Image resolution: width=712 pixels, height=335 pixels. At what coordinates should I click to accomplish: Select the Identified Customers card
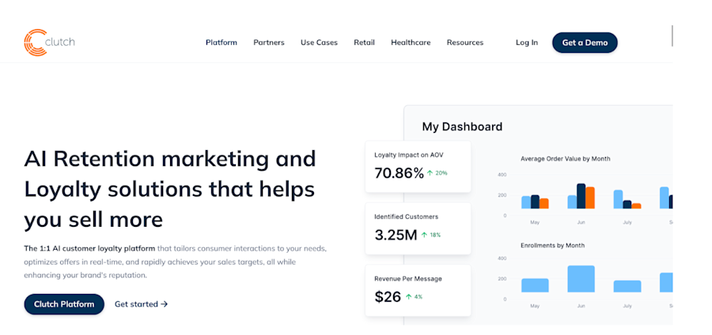tap(418, 228)
